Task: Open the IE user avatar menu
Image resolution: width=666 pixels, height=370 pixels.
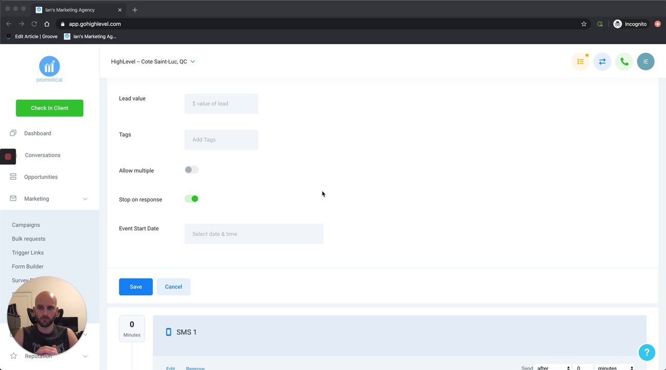Action: click(646, 62)
